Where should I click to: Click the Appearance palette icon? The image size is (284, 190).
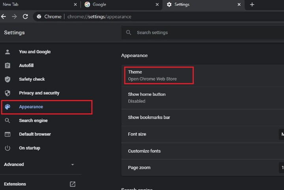(x=7, y=107)
